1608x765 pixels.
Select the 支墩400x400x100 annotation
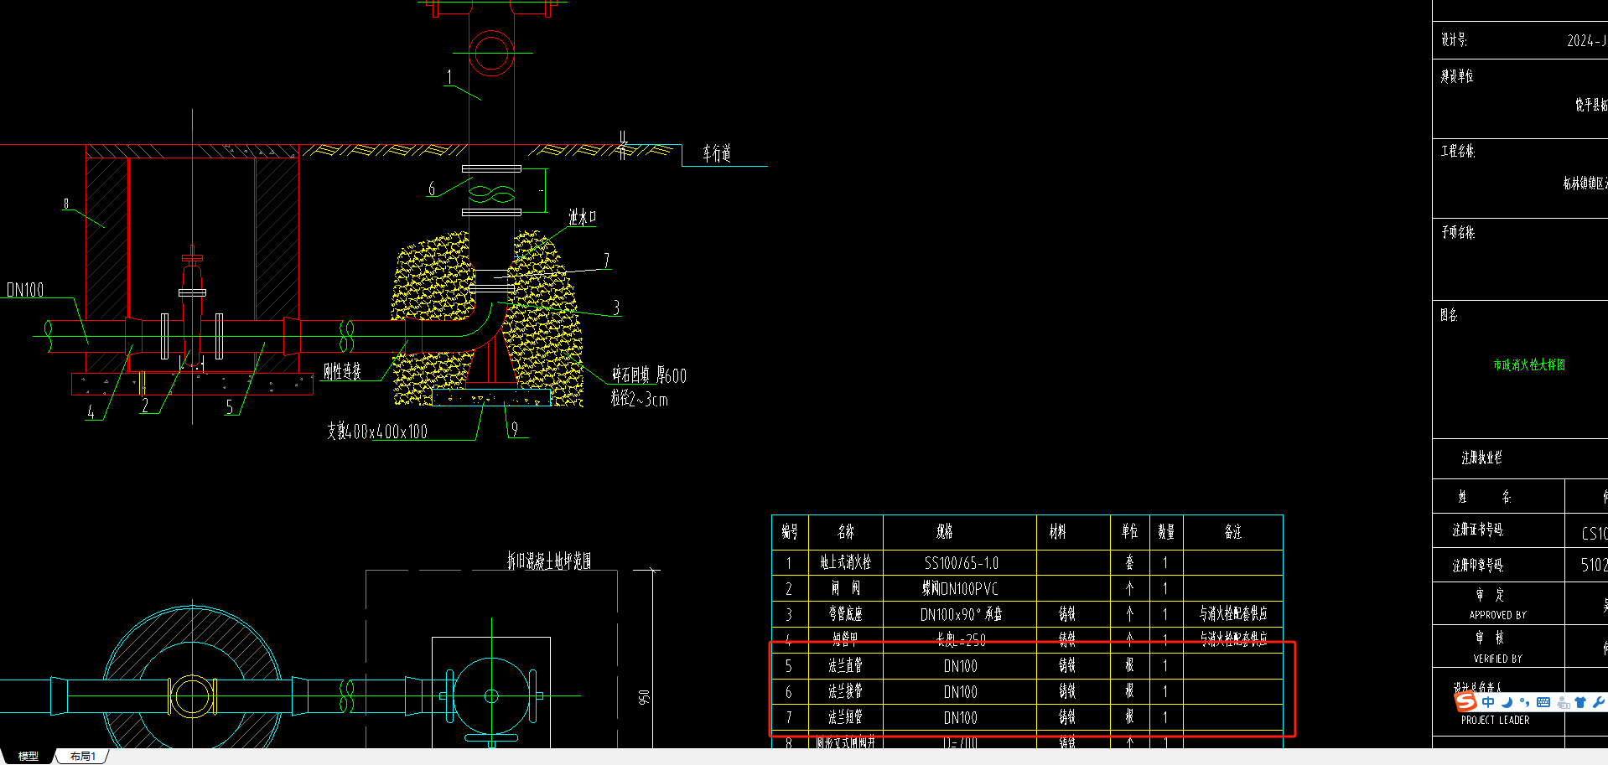[377, 432]
